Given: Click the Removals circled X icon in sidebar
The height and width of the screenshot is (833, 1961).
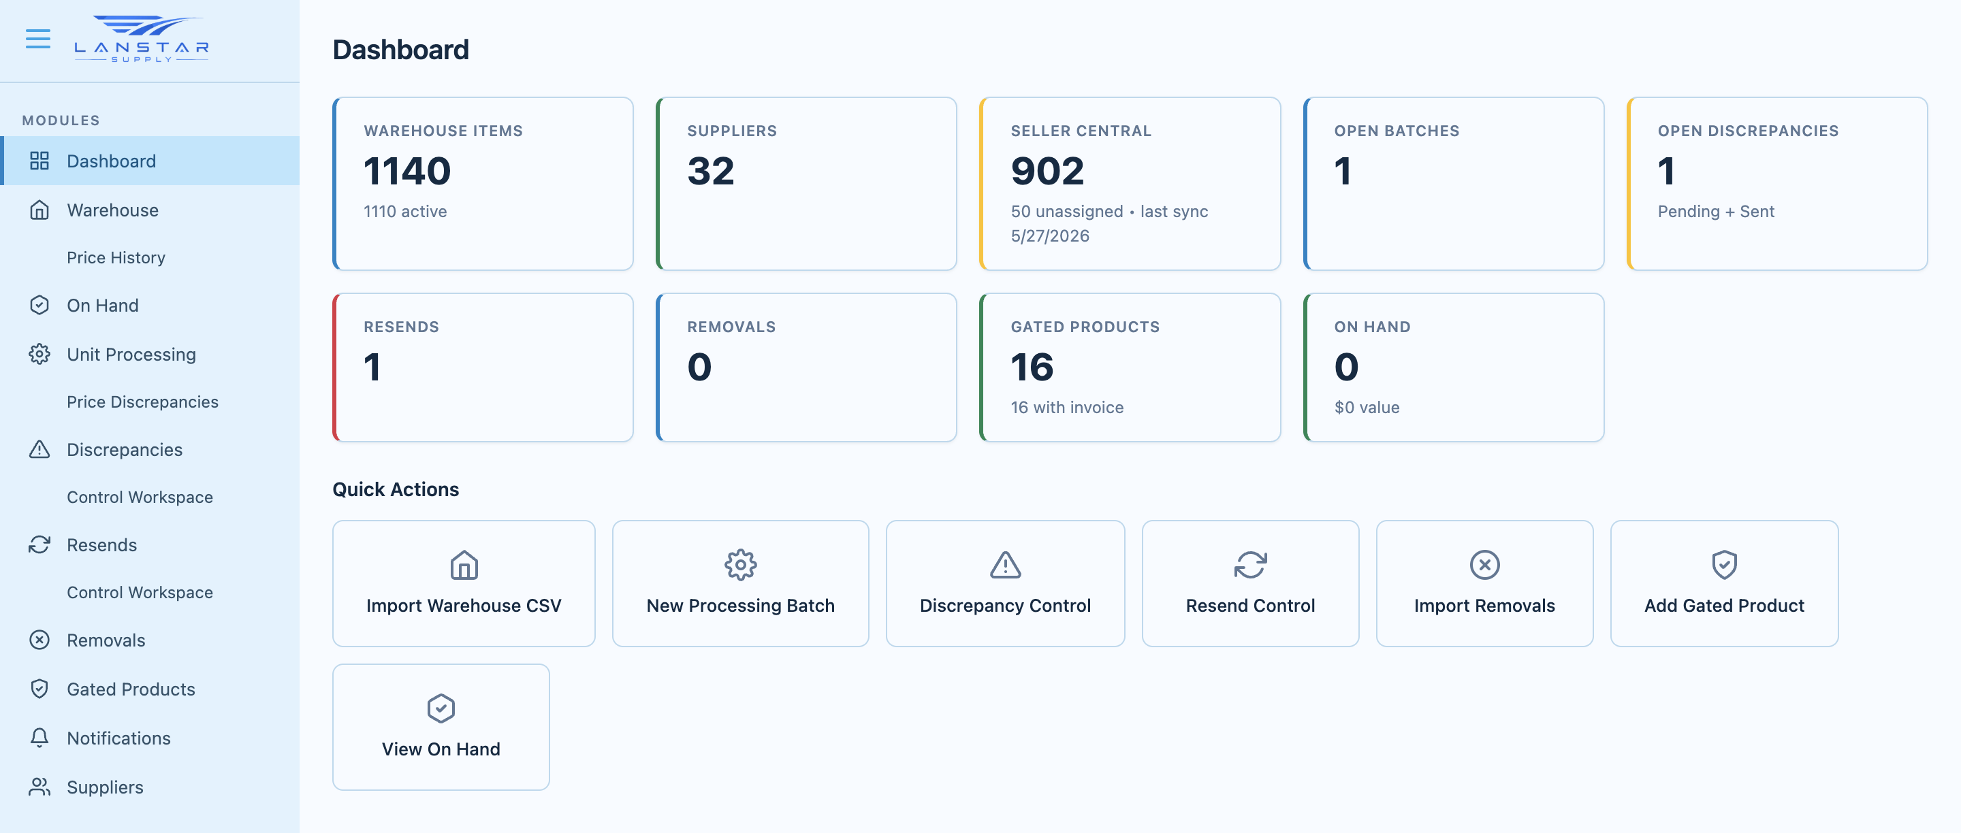Looking at the screenshot, I should coord(39,640).
